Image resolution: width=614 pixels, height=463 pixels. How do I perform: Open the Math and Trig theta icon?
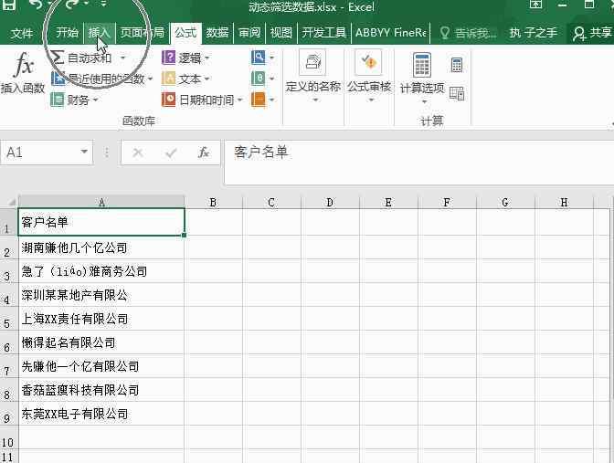pyautogui.click(x=258, y=78)
